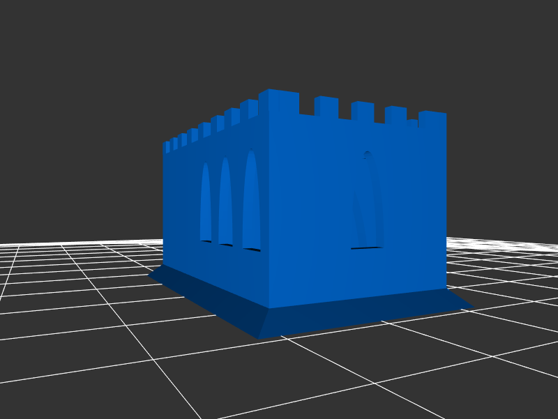558x419 pixels.
Task: Click the middle arched window of the three
Action: (225, 202)
